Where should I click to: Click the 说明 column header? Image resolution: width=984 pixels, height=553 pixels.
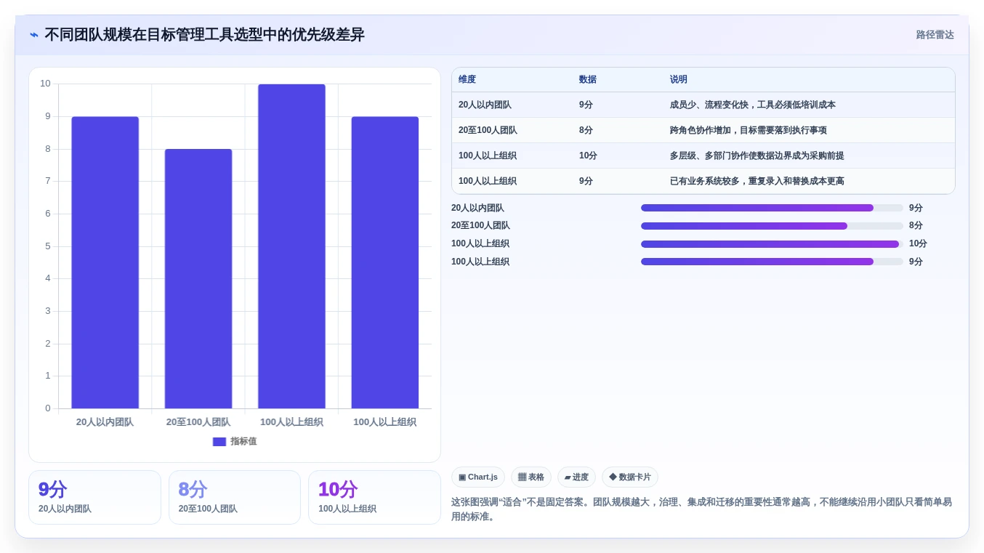click(679, 79)
